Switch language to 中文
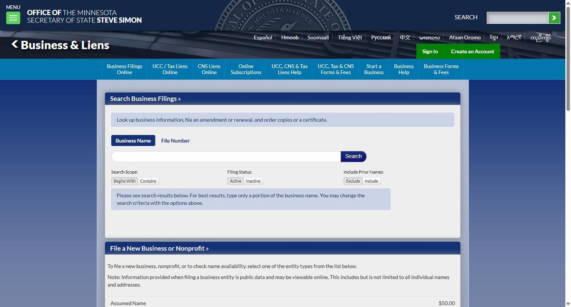Image resolution: width=571 pixels, height=307 pixels. tap(405, 37)
